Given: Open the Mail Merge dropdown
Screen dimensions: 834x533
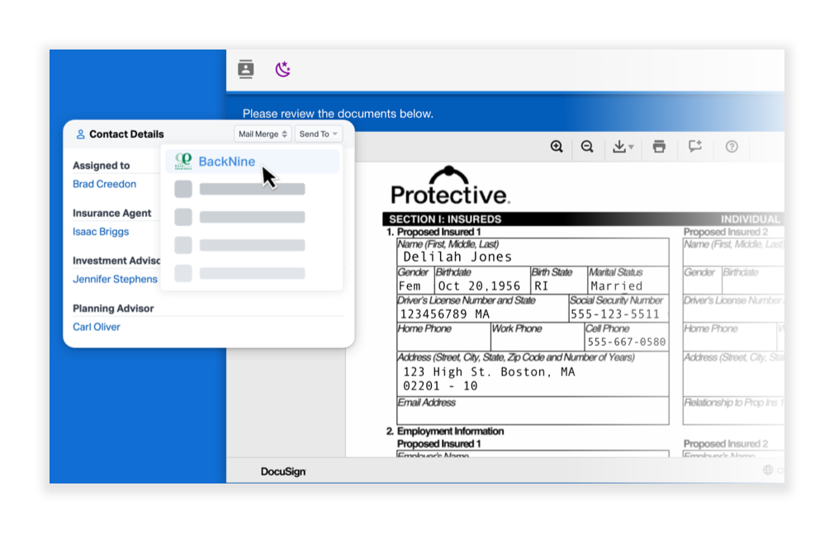Looking at the screenshot, I should (263, 134).
